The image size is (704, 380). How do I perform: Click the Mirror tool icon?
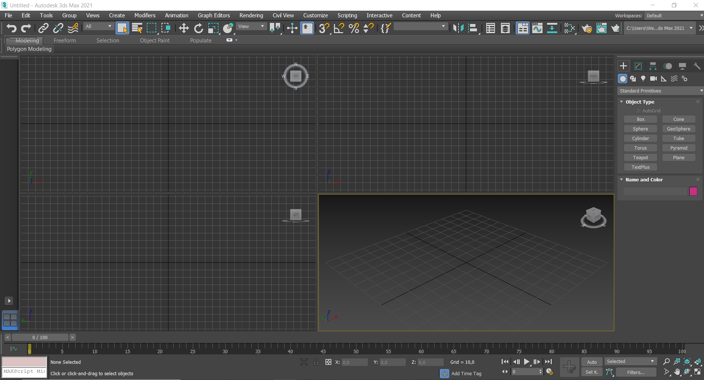[x=459, y=28]
